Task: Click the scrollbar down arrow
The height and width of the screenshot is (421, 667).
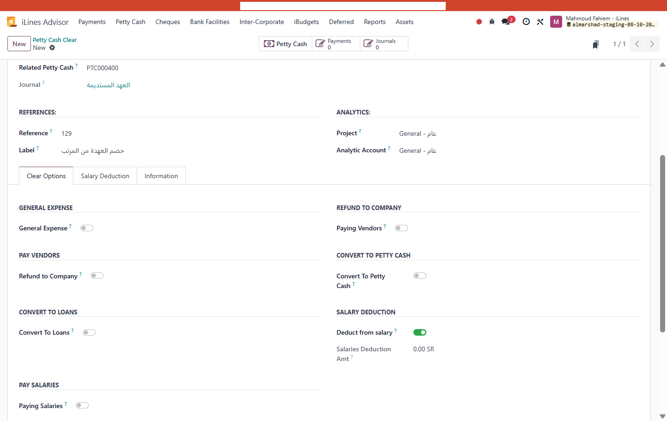Action: click(662, 416)
